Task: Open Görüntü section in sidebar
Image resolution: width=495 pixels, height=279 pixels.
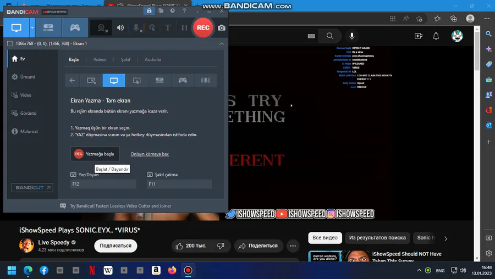Action: point(32,113)
